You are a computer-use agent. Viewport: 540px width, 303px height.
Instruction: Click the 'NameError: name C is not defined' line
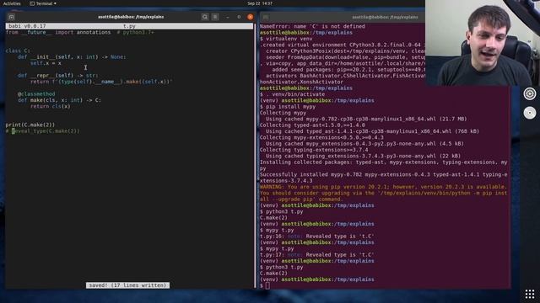(312, 26)
